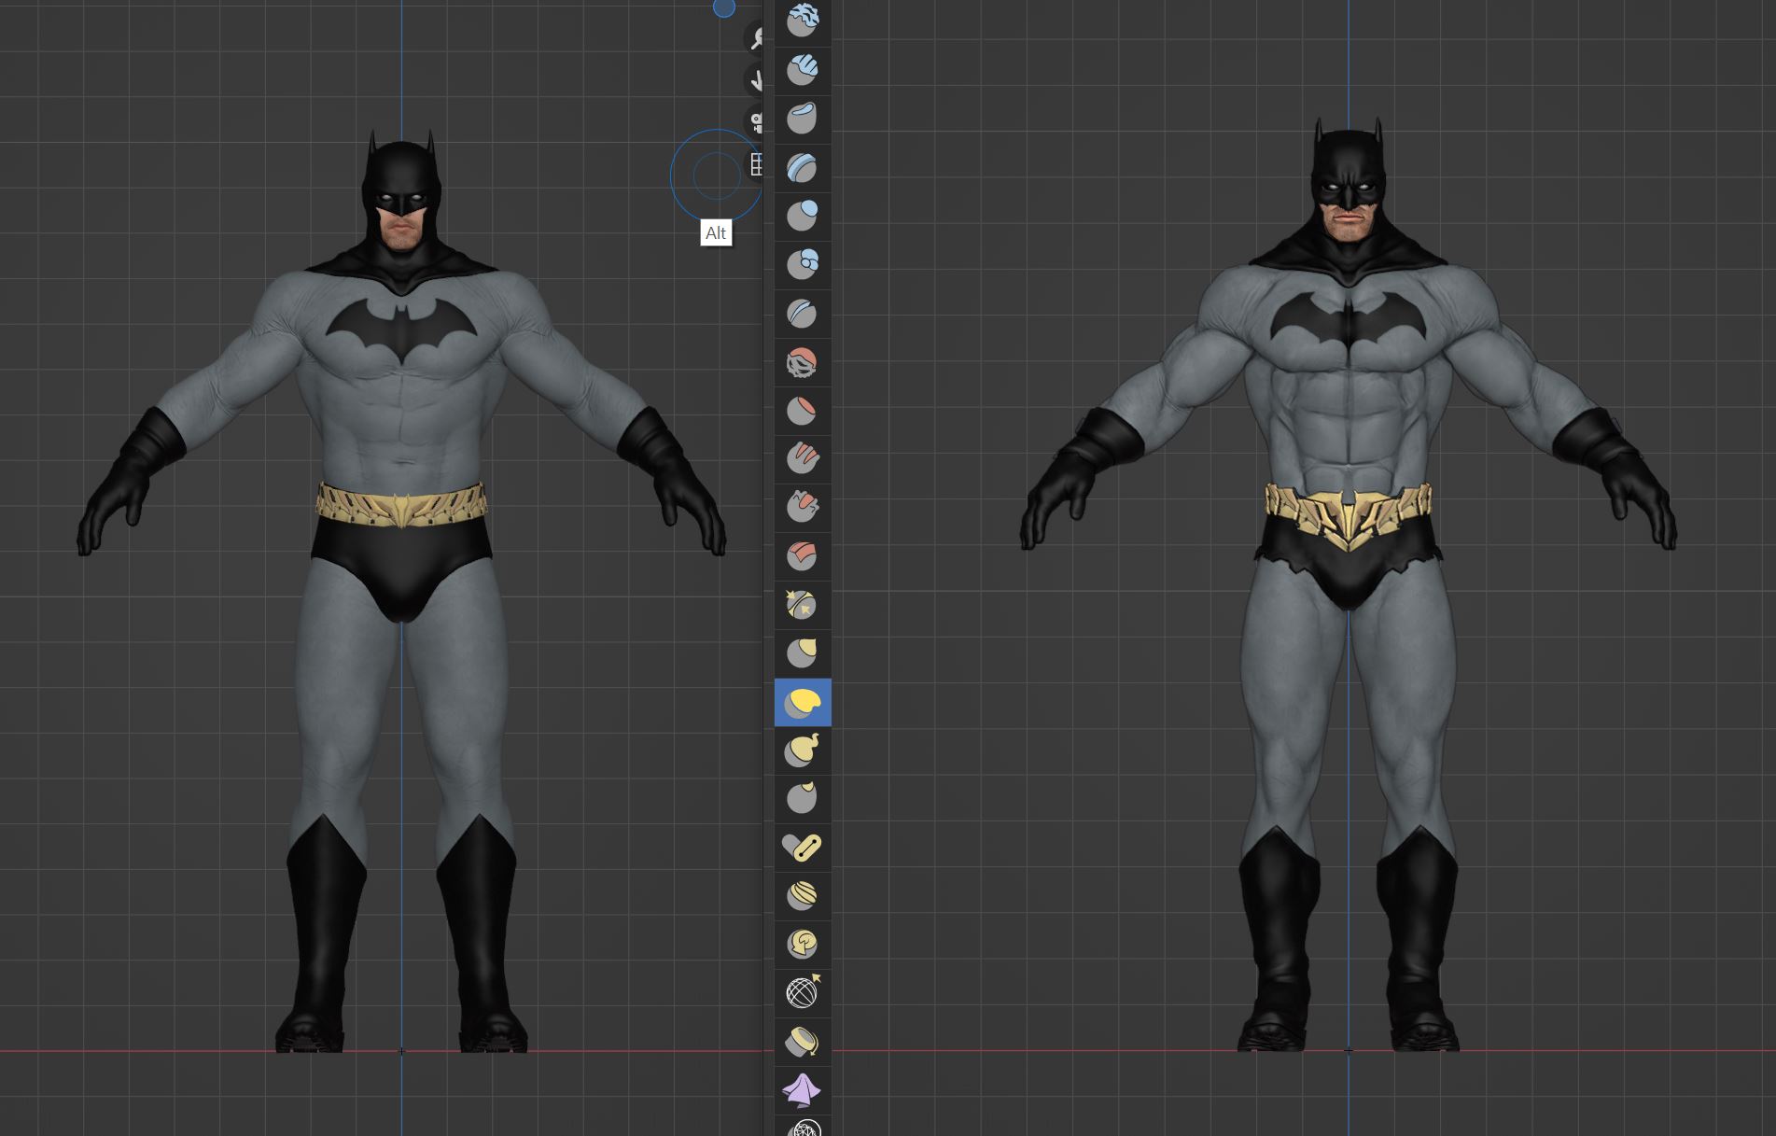Toggle perspective/orthographic grid button
Screen dimensions: 1776x1136
coord(756,165)
